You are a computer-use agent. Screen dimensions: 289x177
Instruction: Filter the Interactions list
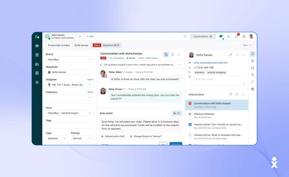pyautogui.click(x=231, y=94)
